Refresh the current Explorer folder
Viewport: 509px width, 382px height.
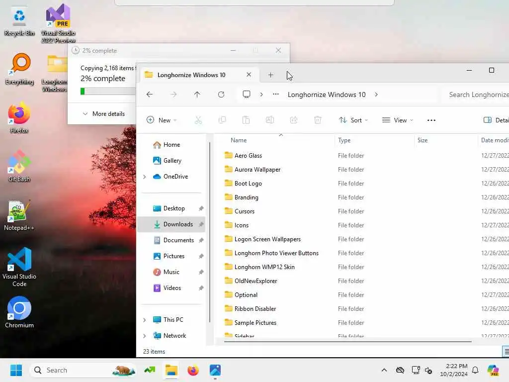(221, 95)
